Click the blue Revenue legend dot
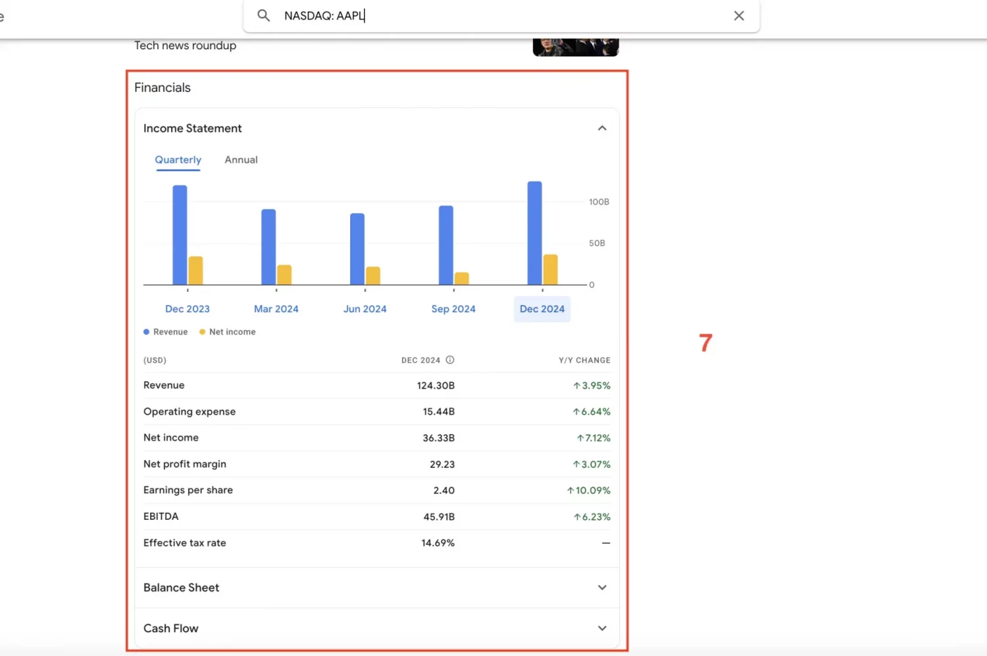987x656 pixels. point(147,332)
